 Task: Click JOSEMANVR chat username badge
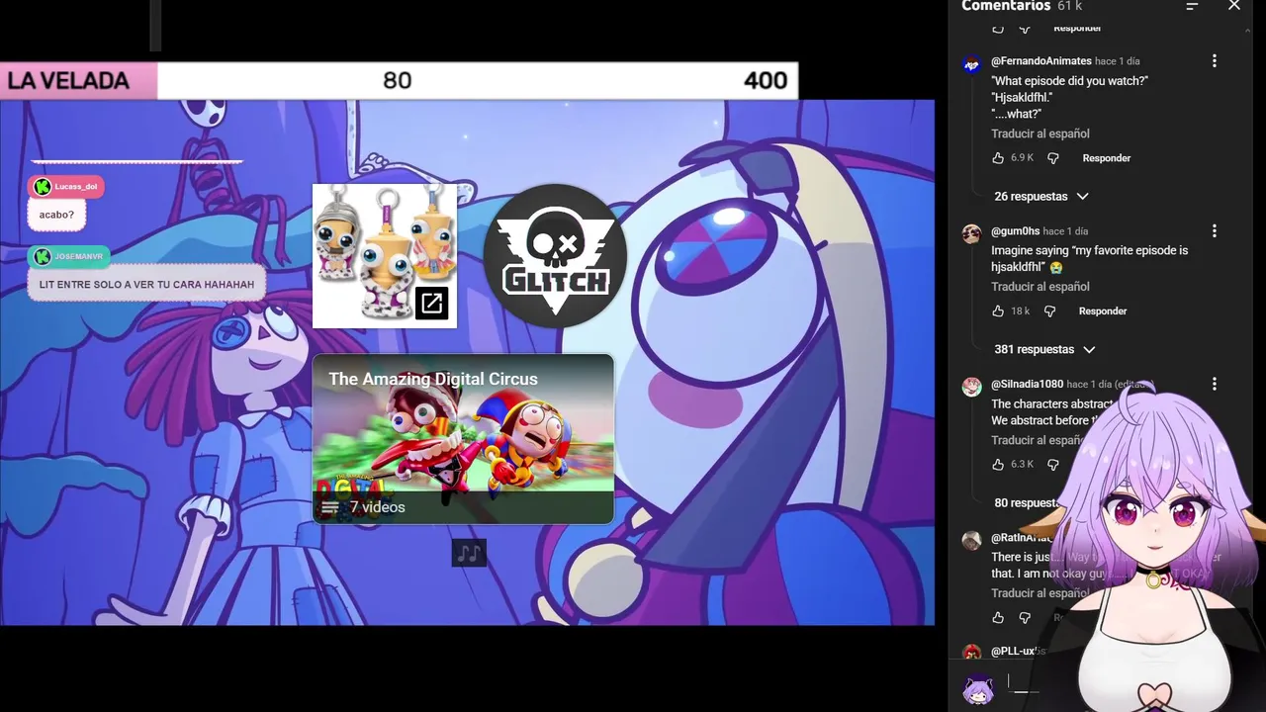coord(69,257)
